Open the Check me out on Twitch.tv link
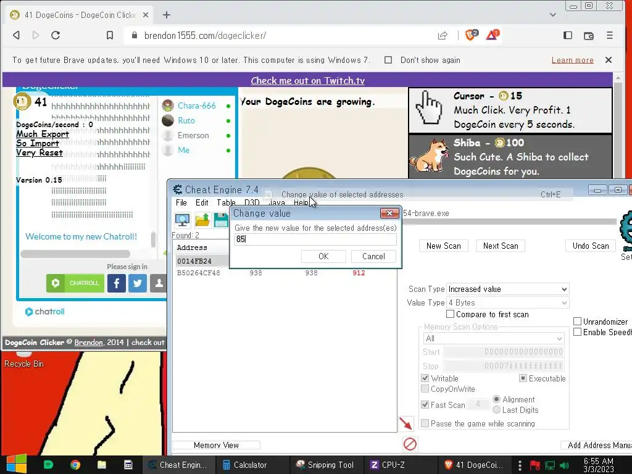 pyautogui.click(x=307, y=81)
